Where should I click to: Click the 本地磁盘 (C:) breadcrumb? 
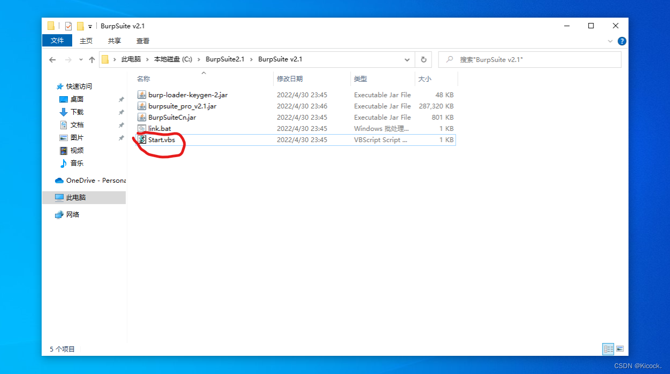click(173, 59)
